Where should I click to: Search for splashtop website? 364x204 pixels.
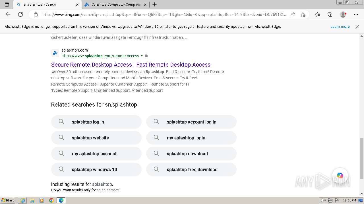coord(96,138)
